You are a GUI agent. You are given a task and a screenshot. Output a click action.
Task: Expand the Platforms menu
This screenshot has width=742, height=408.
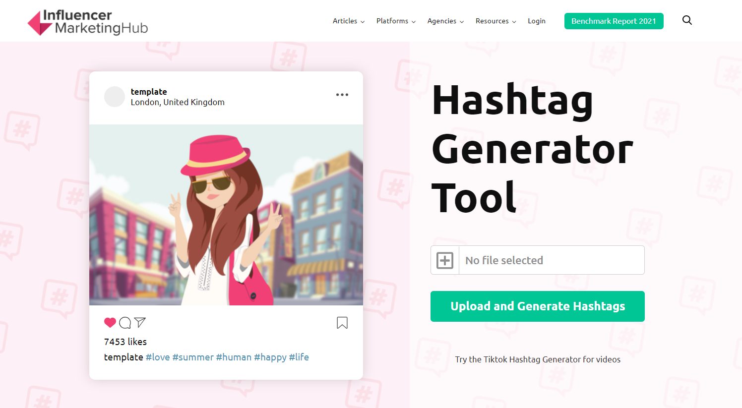click(x=396, y=21)
